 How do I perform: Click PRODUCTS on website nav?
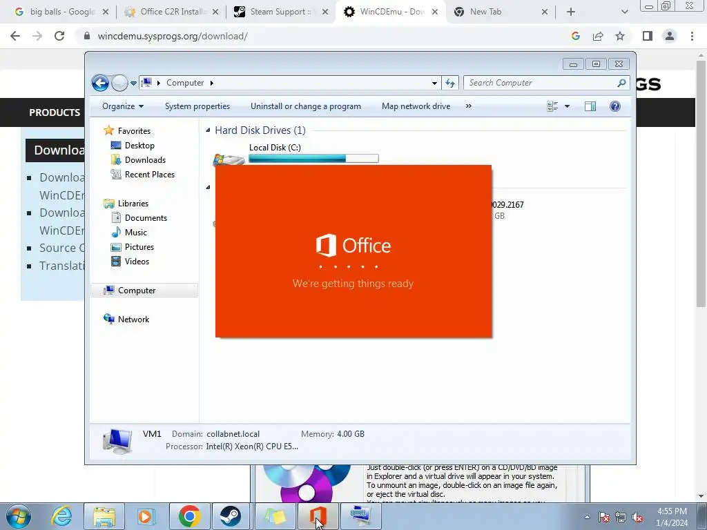coord(55,112)
